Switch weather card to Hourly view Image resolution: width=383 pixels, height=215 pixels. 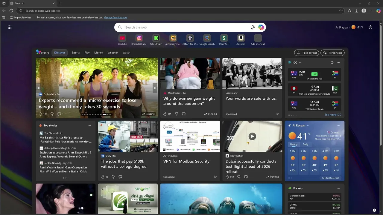[294, 144]
